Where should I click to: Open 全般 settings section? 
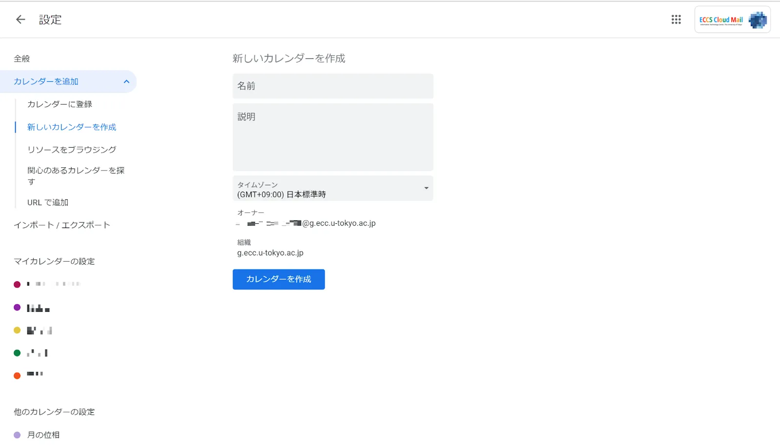pos(22,58)
